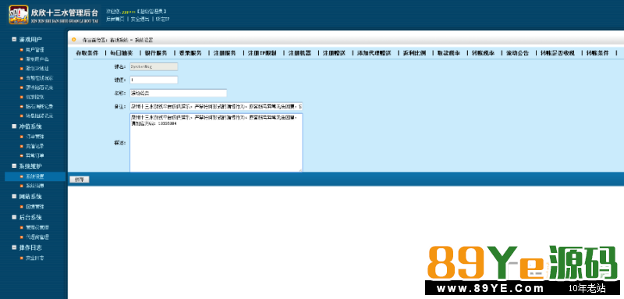The image size is (624, 299).
Task: Open 用户管理 in the sidebar
Action: pos(34,50)
